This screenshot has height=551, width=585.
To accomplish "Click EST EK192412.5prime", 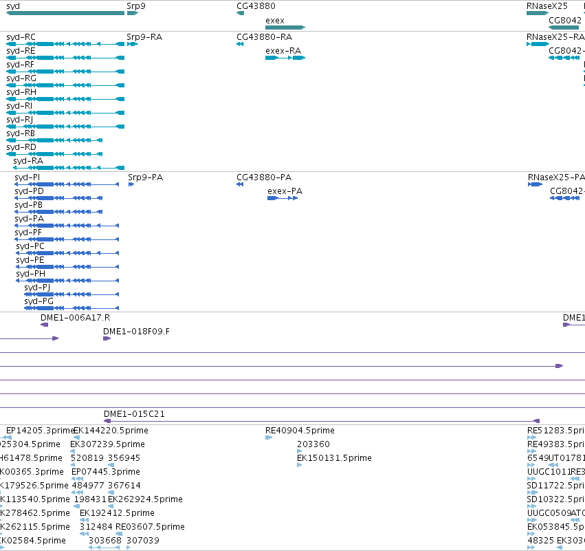I will [117, 513].
